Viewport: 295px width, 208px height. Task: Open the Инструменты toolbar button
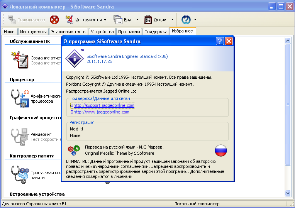pyautogui.click(x=84, y=20)
